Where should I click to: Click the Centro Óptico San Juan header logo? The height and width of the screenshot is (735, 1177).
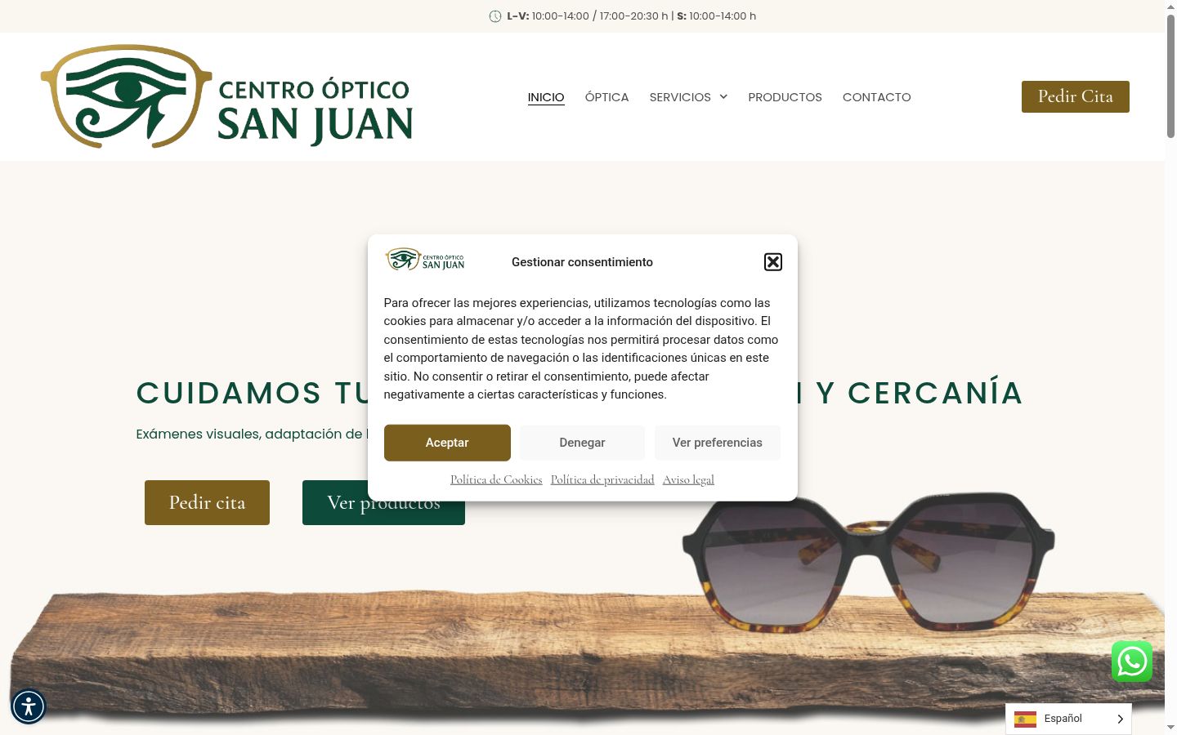tap(226, 96)
